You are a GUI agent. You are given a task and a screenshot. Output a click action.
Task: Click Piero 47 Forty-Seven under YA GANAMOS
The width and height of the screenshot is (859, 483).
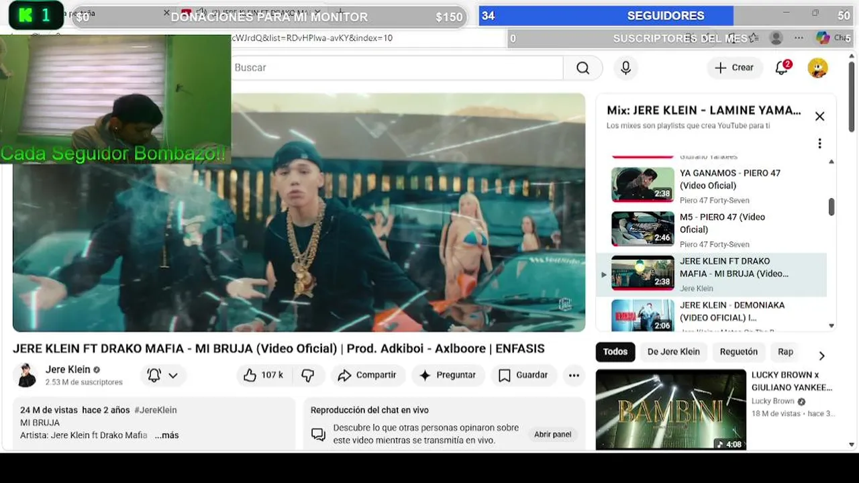pyautogui.click(x=715, y=201)
